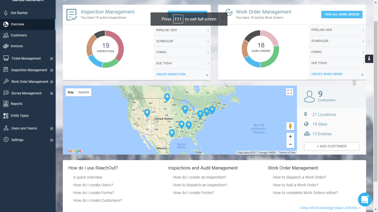The width and height of the screenshot is (378, 212).
Task: Click the map pin in Utah
Action: coord(147,113)
